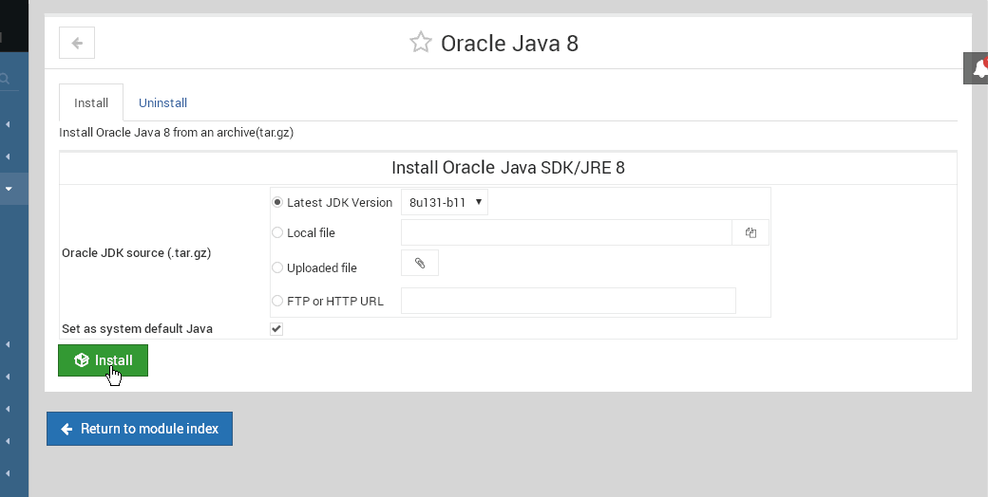
Task: Click 'Install Oracle Java SDK/JRE 8' heading
Action: pos(508,168)
